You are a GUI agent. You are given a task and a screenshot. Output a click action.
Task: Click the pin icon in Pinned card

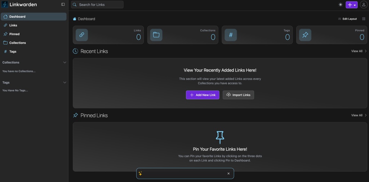click(x=305, y=35)
